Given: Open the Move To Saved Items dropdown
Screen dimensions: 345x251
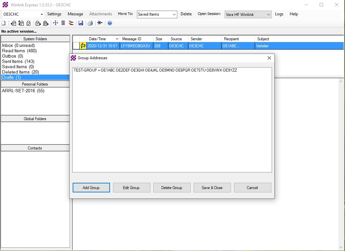Looking at the screenshot, I should click(x=174, y=15).
